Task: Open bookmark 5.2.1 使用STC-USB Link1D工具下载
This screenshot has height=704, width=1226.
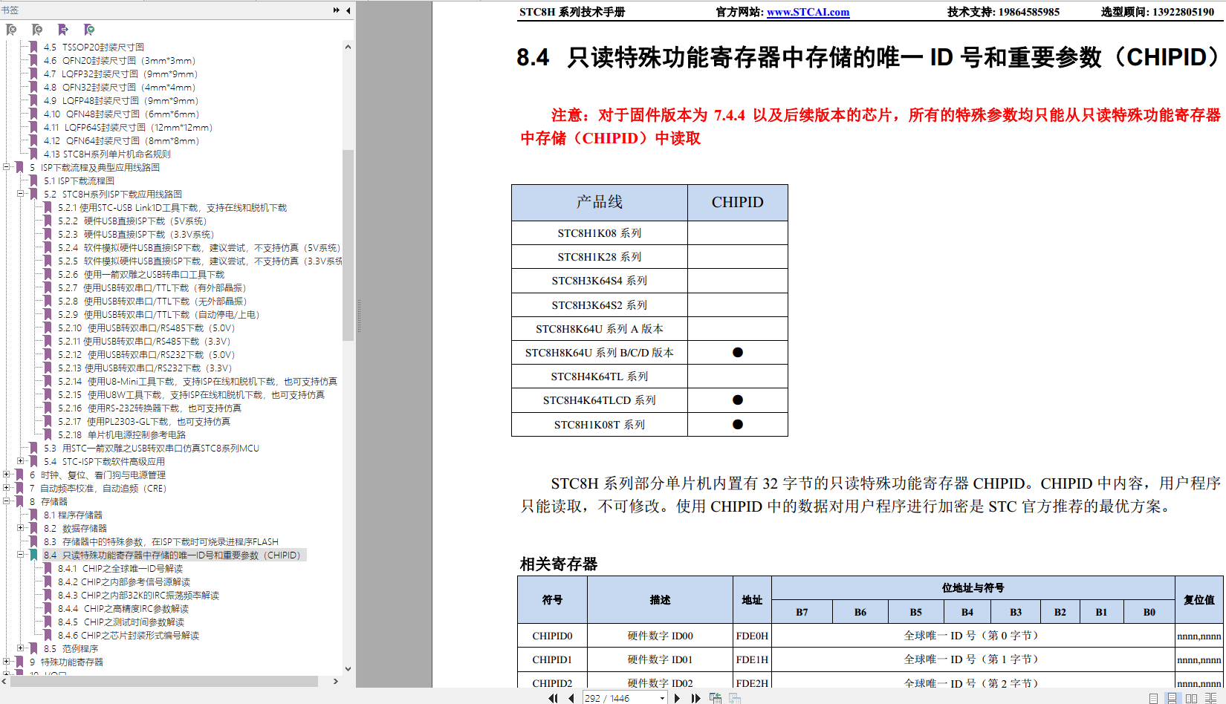Action: point(172,208)
